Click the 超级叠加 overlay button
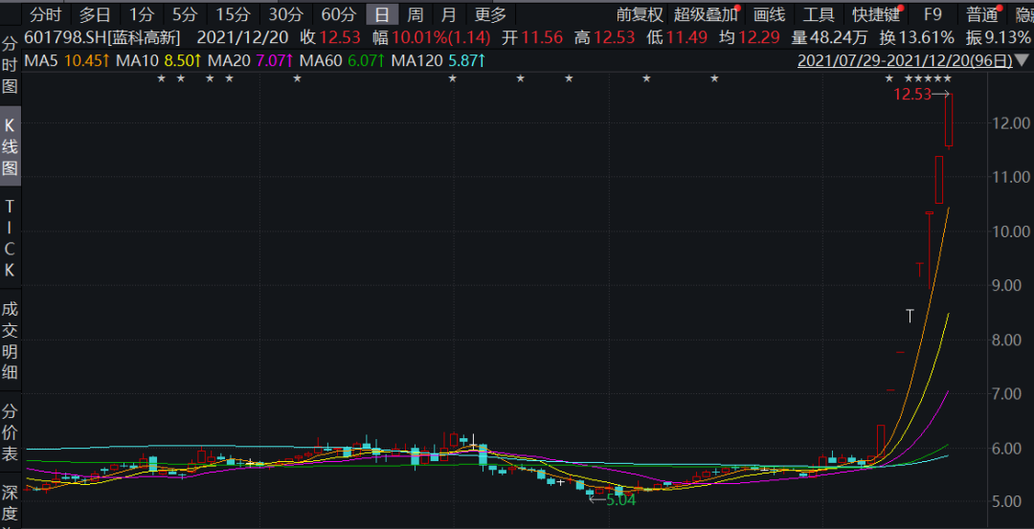 pos(706,14)
